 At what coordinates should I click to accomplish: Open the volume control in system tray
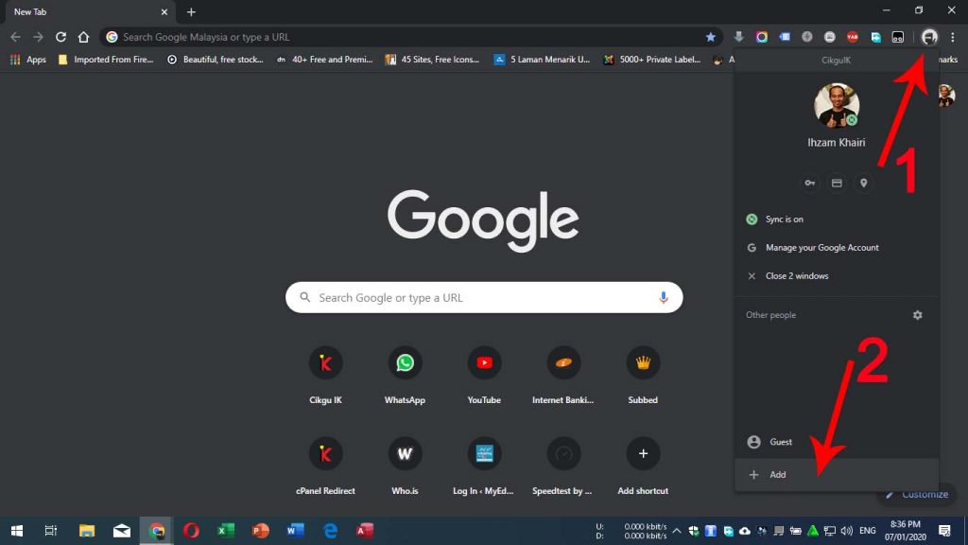pos(846,531)
